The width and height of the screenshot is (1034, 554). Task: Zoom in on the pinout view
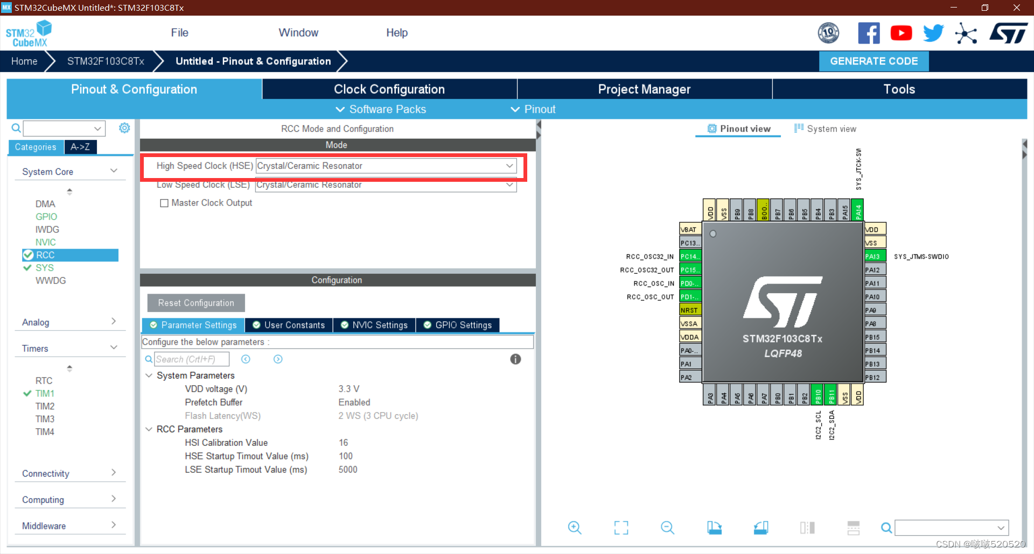[575, 528]
